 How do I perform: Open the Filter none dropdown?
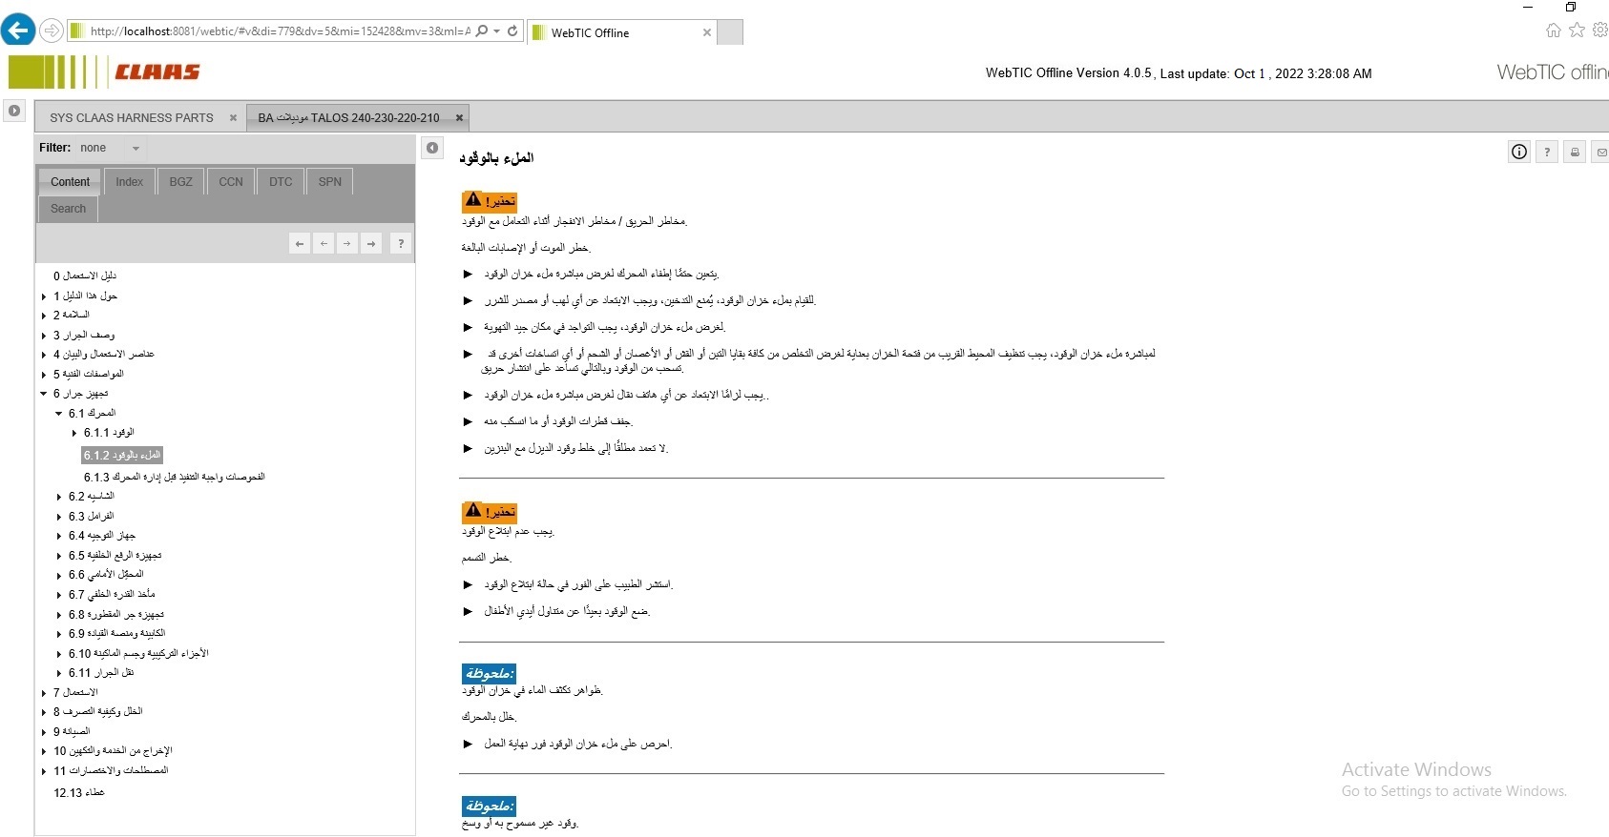136,149
